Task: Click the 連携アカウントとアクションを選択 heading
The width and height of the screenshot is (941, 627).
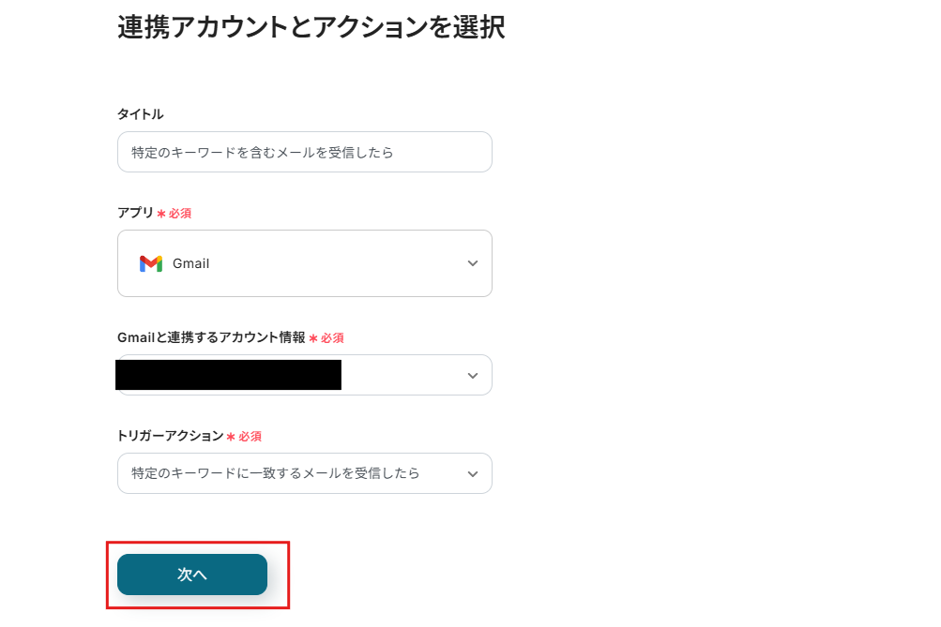Action: [x=311, y=28]
